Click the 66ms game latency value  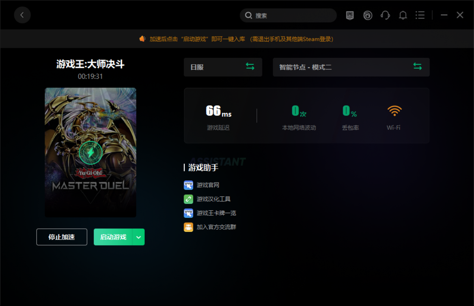[219, 111]
